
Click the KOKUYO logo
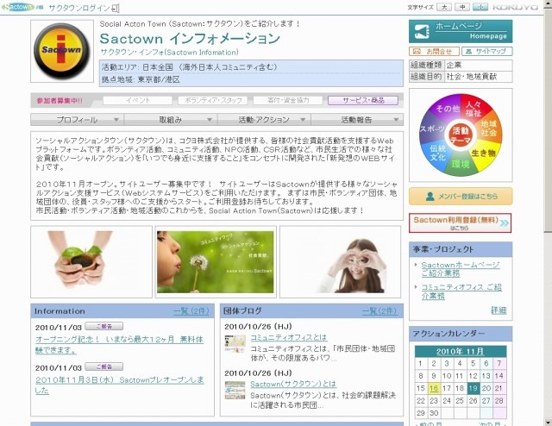(x=516, y=7)
